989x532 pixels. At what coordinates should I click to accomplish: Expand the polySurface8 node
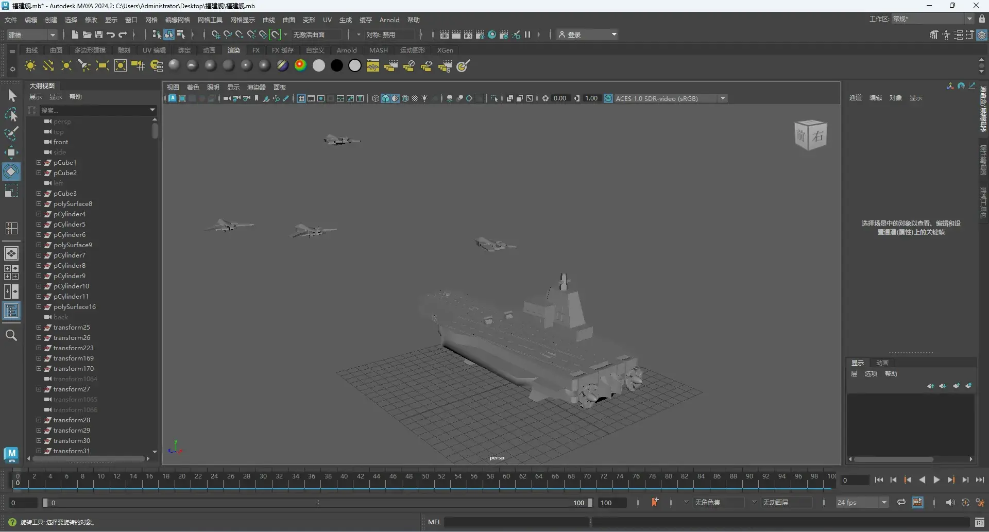click(x=39, y=203)
